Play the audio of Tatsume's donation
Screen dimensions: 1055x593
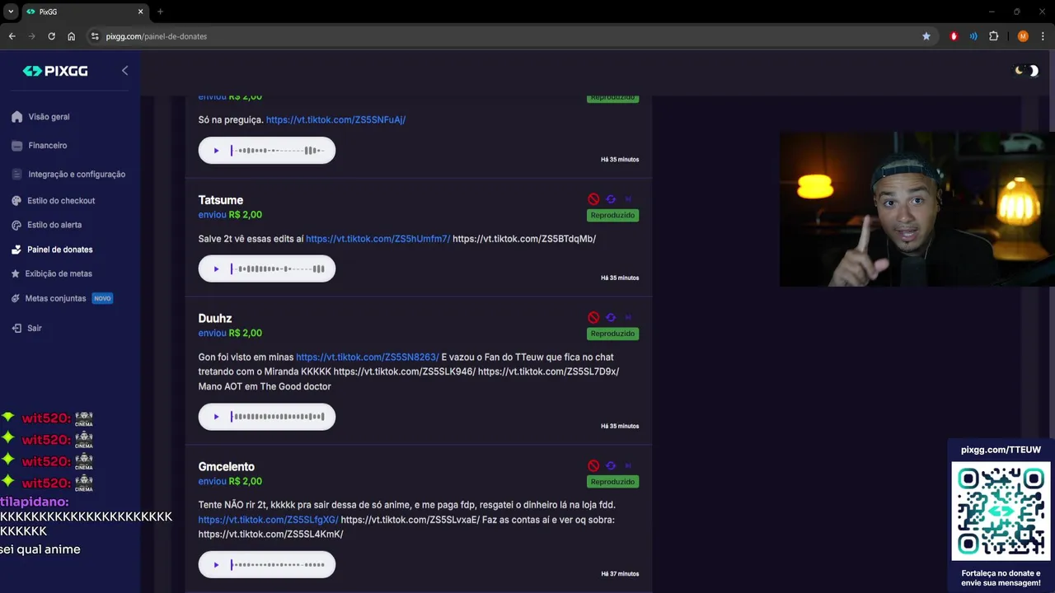(x=216, y=268)
